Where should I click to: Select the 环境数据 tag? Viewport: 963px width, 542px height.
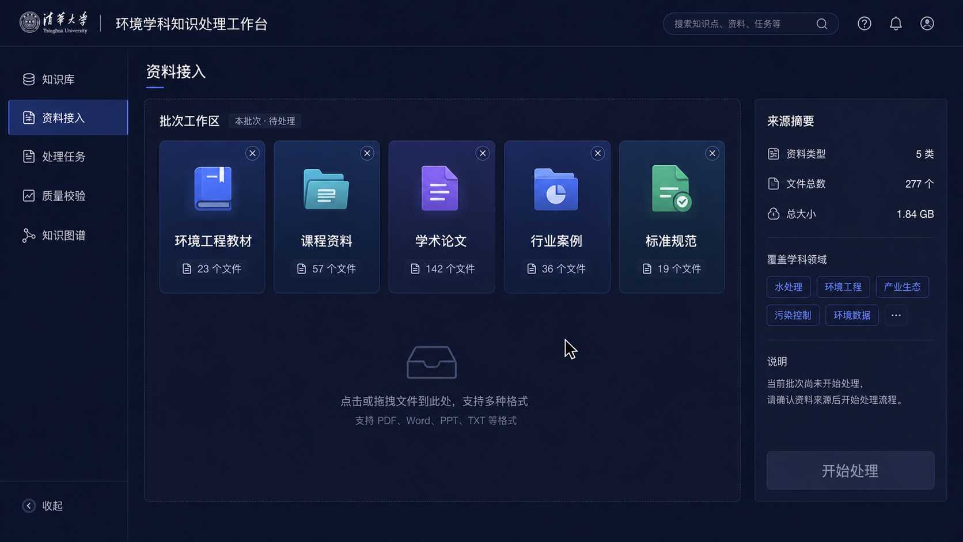[x=852, y=315]
